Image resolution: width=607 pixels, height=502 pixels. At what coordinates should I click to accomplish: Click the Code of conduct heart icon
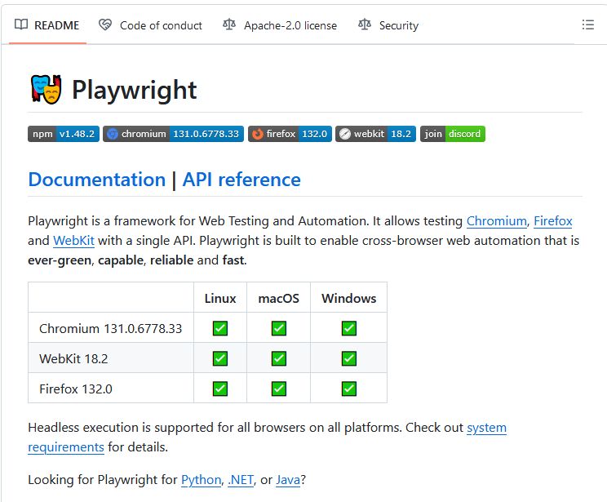tap(105, 24)
